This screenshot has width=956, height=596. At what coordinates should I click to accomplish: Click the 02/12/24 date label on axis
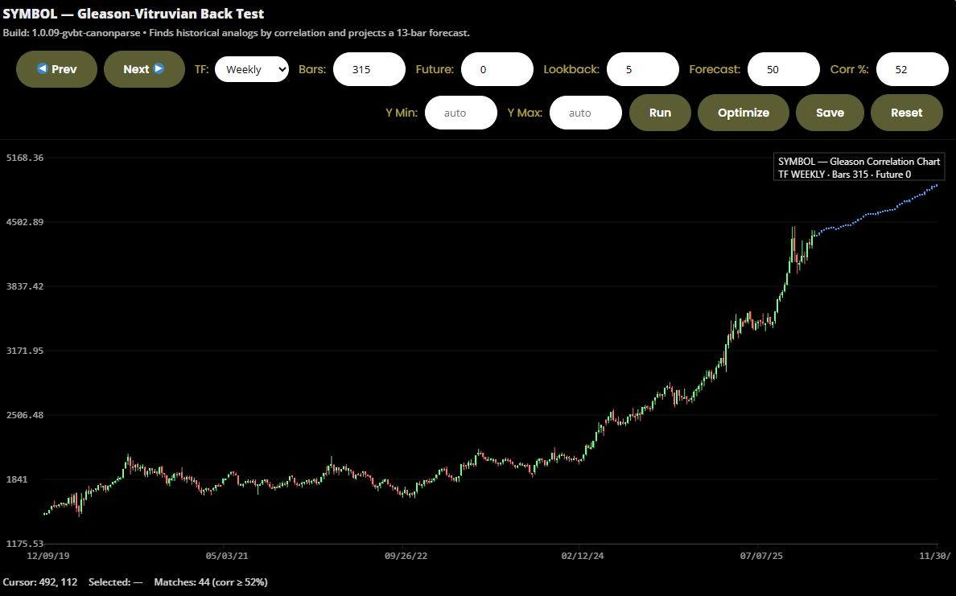click(x=582, y=556)
